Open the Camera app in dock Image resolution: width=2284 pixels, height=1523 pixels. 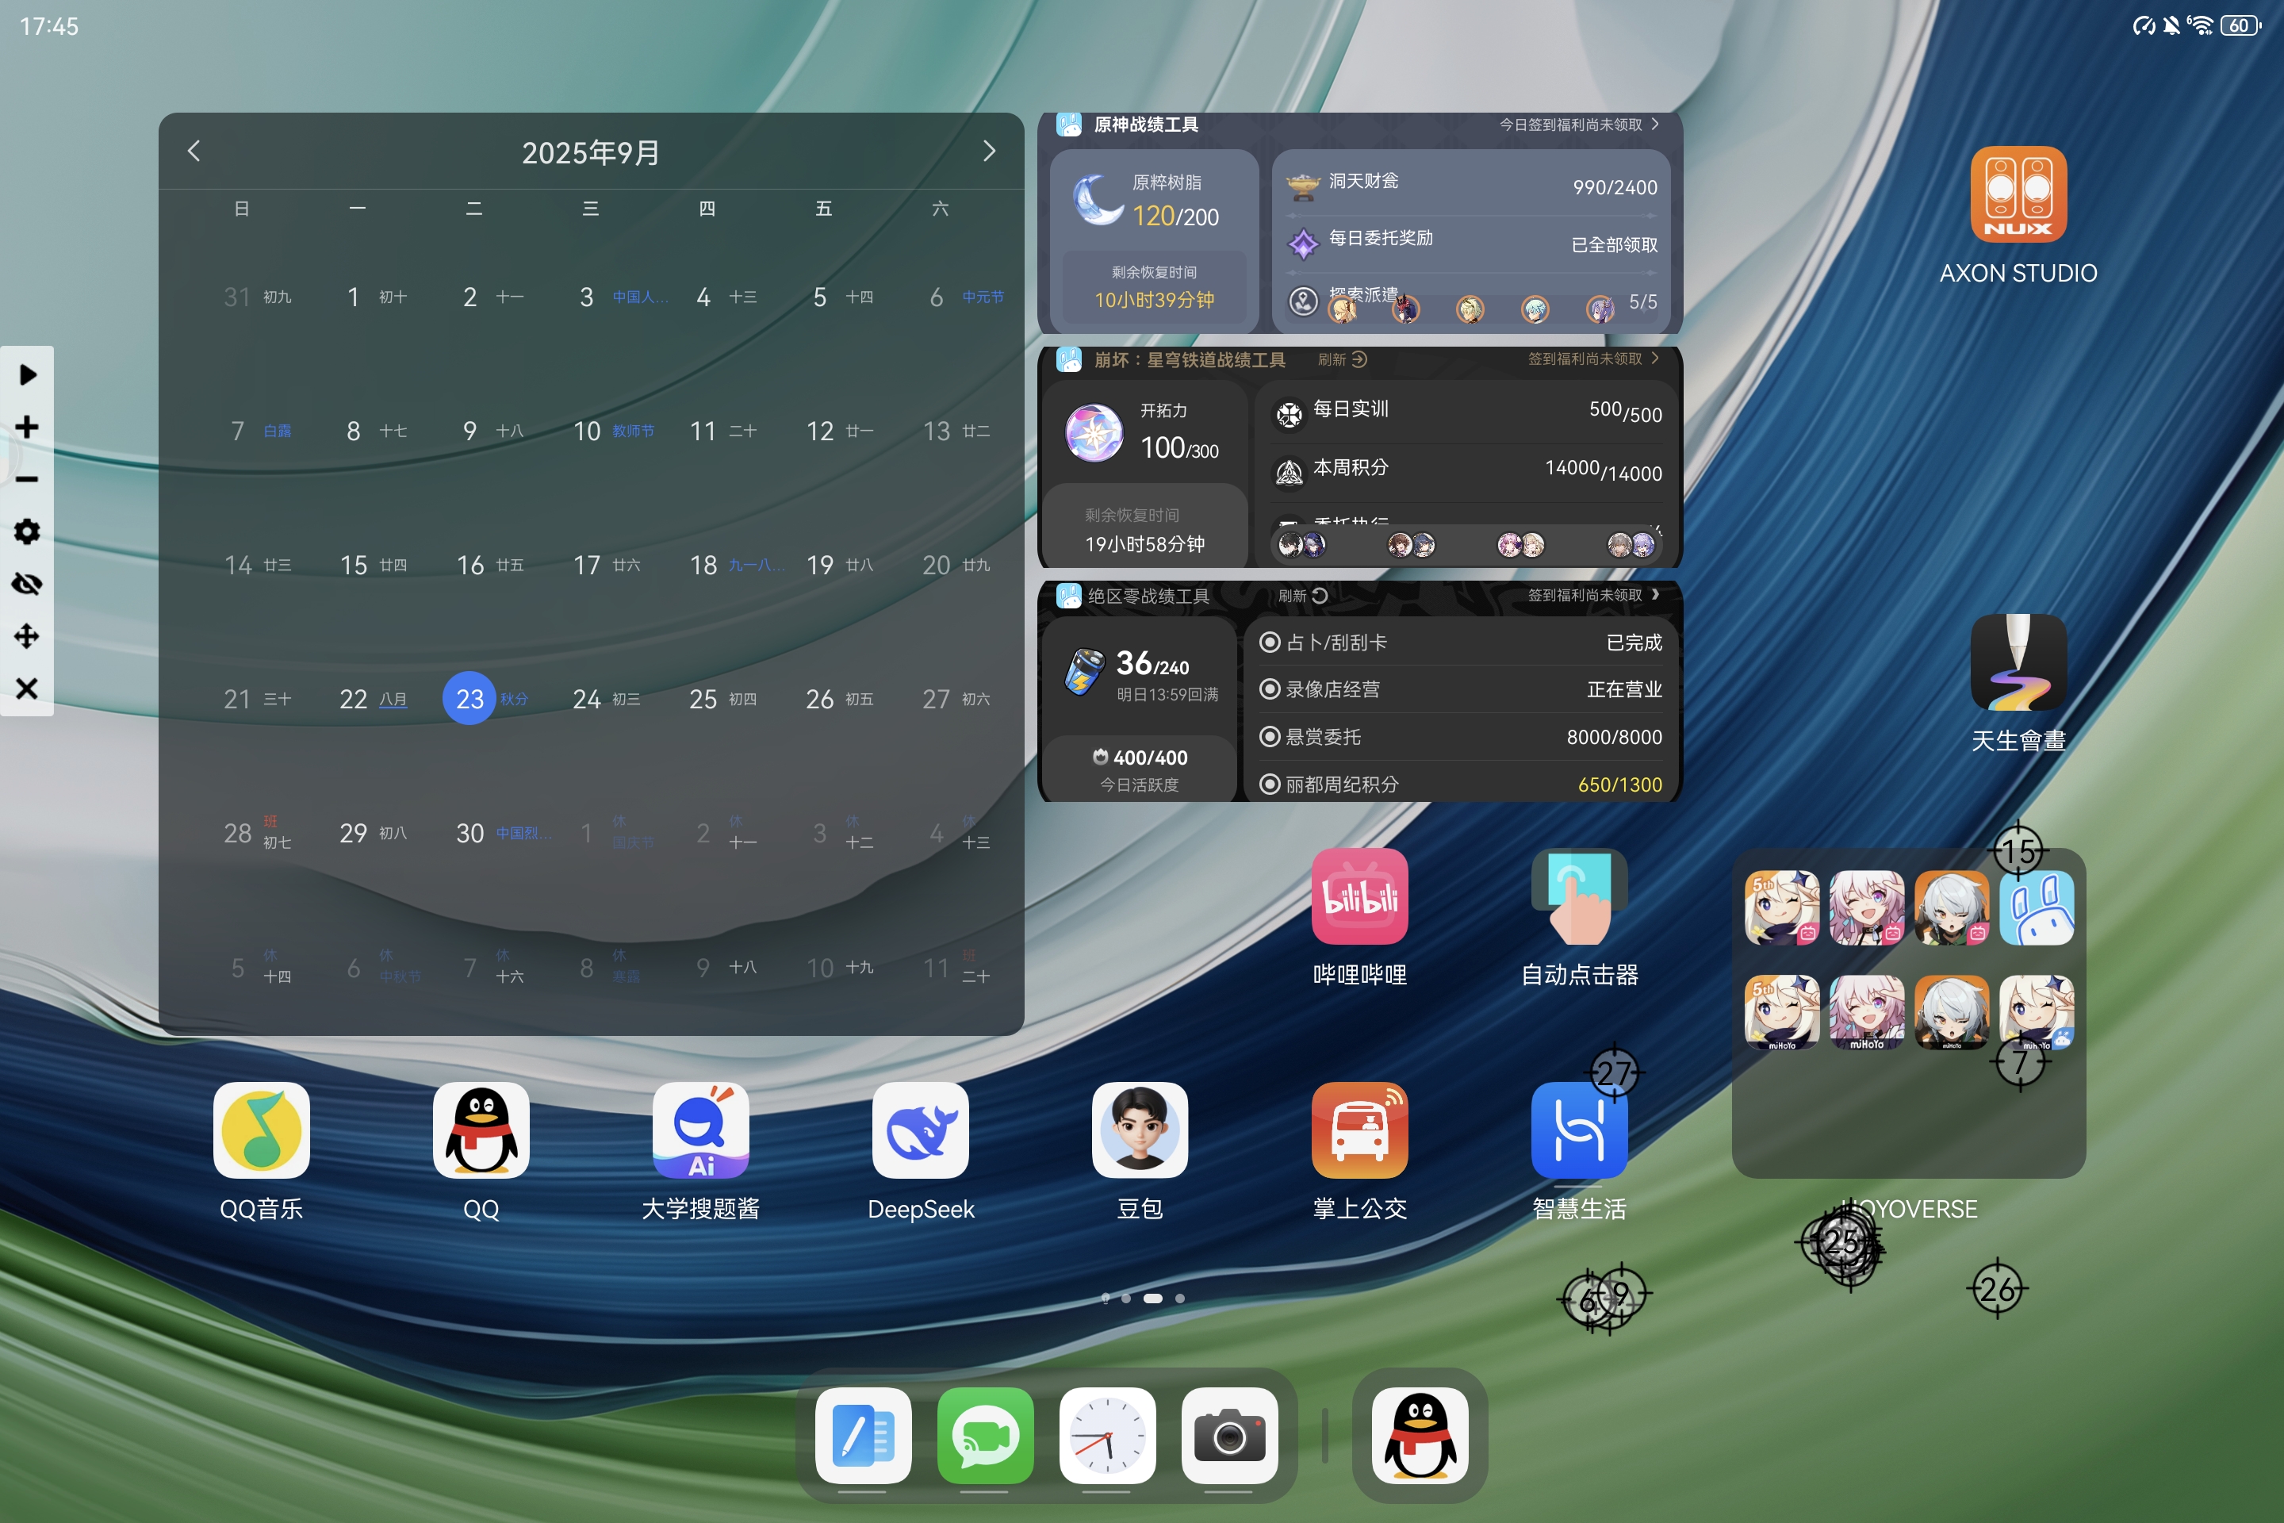tap(1228, 1435)
